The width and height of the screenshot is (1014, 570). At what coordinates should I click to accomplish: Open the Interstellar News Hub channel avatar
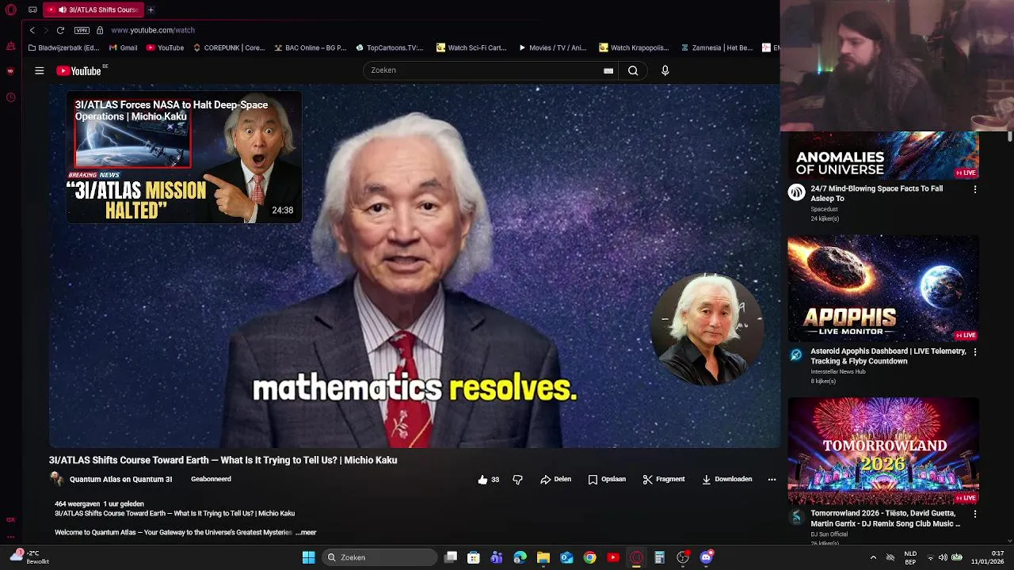coord(796,355)
